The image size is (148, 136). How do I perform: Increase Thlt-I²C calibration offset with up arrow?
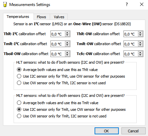[67, 33]
